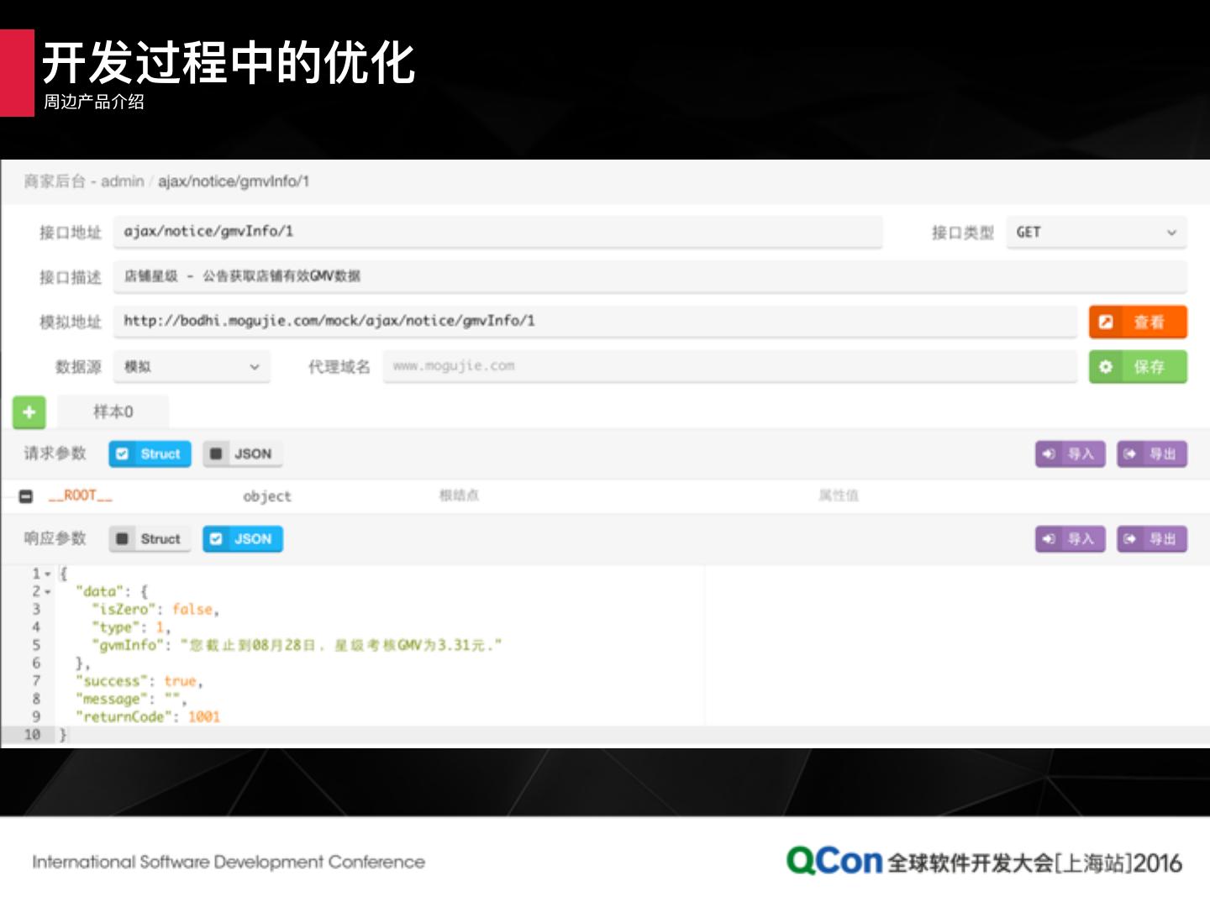Collapse the __ROOT__ node minus icon
The height and width of the screenshot is (907, 1210).
click(26, 496)
